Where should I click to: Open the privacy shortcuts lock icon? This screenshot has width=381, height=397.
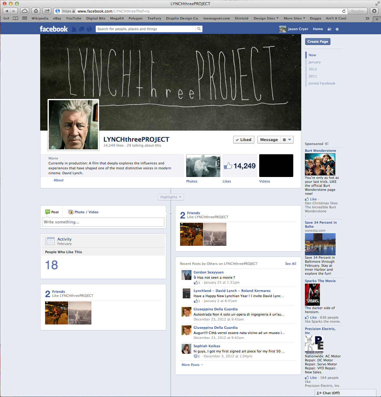tap(329, 29)
